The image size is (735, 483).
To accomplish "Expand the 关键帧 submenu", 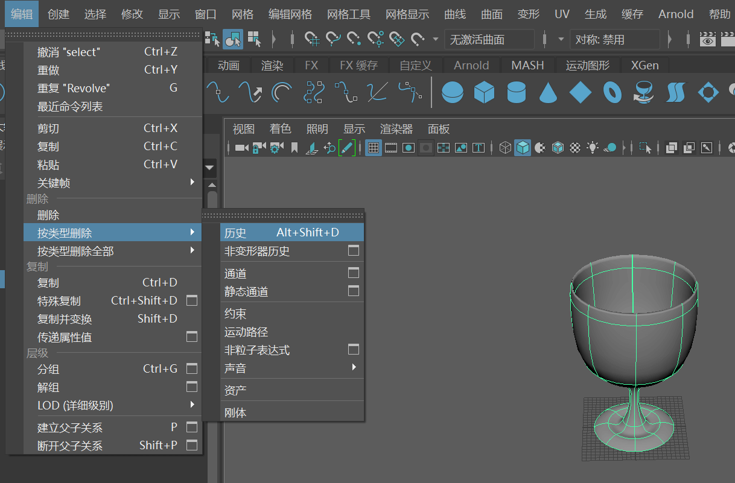I will tap(192, 182).
